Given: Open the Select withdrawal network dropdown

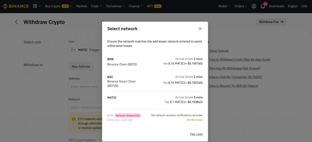Looking at the screenshot, I should (85, 108).
